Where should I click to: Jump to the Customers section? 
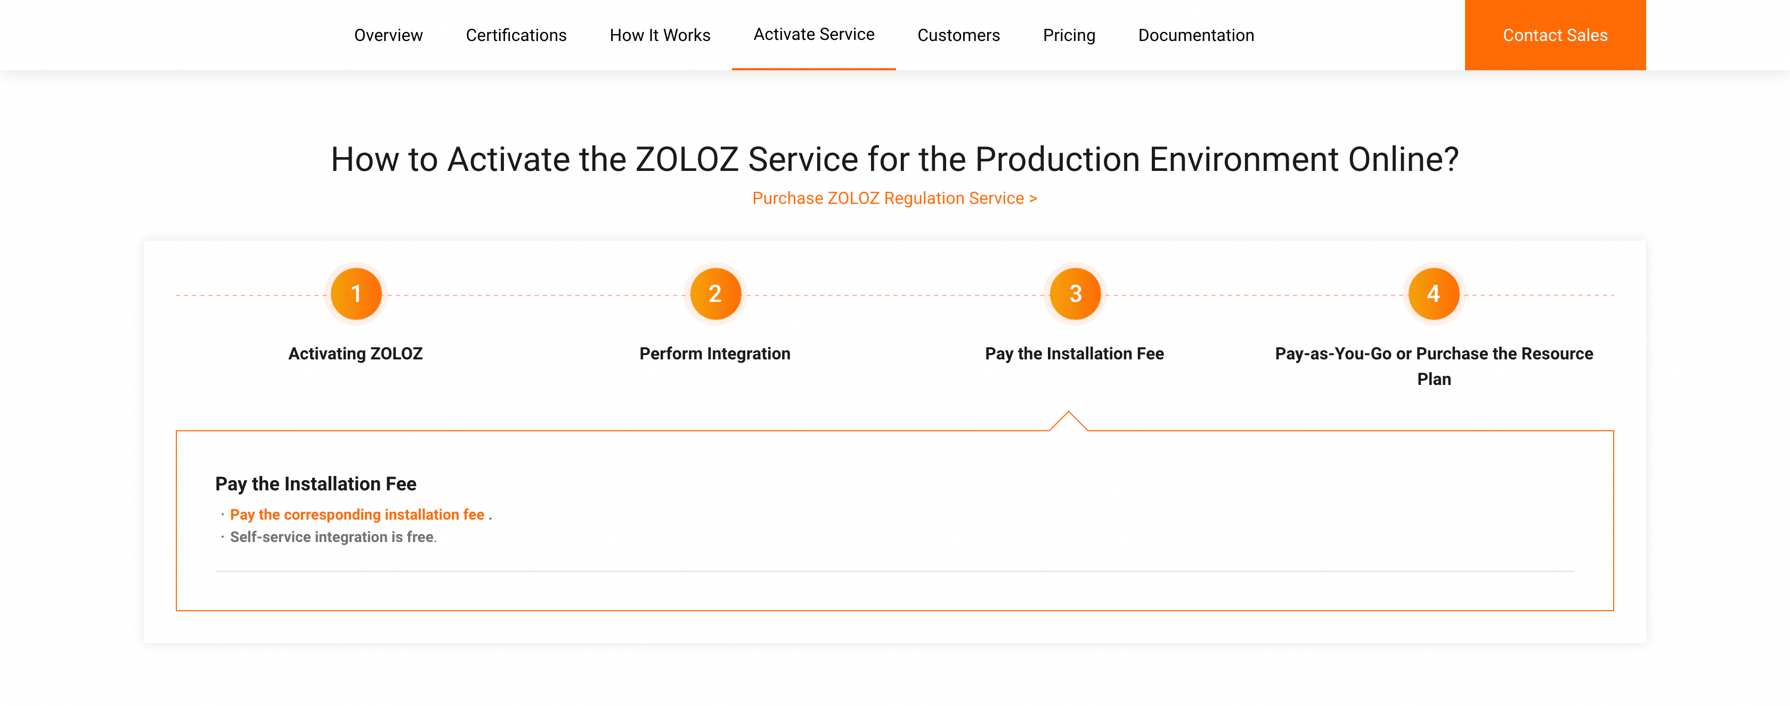pos(958,35)
